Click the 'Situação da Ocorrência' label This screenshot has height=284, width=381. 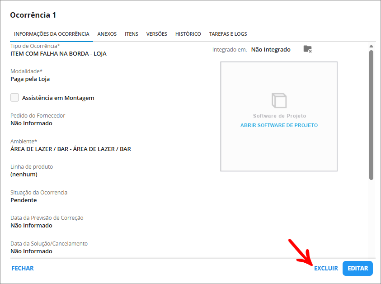[39, 192]
